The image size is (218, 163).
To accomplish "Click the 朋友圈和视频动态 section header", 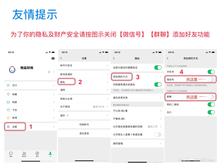I will (x=121, y=105).
